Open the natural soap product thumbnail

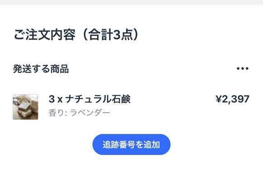tap(25, 107)
